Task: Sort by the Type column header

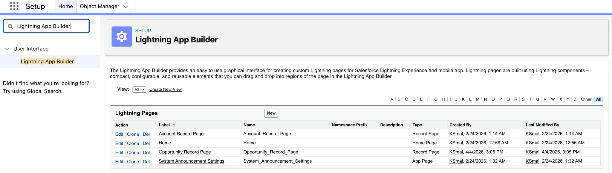Action: pyautogui.click(x=417, y=125)
